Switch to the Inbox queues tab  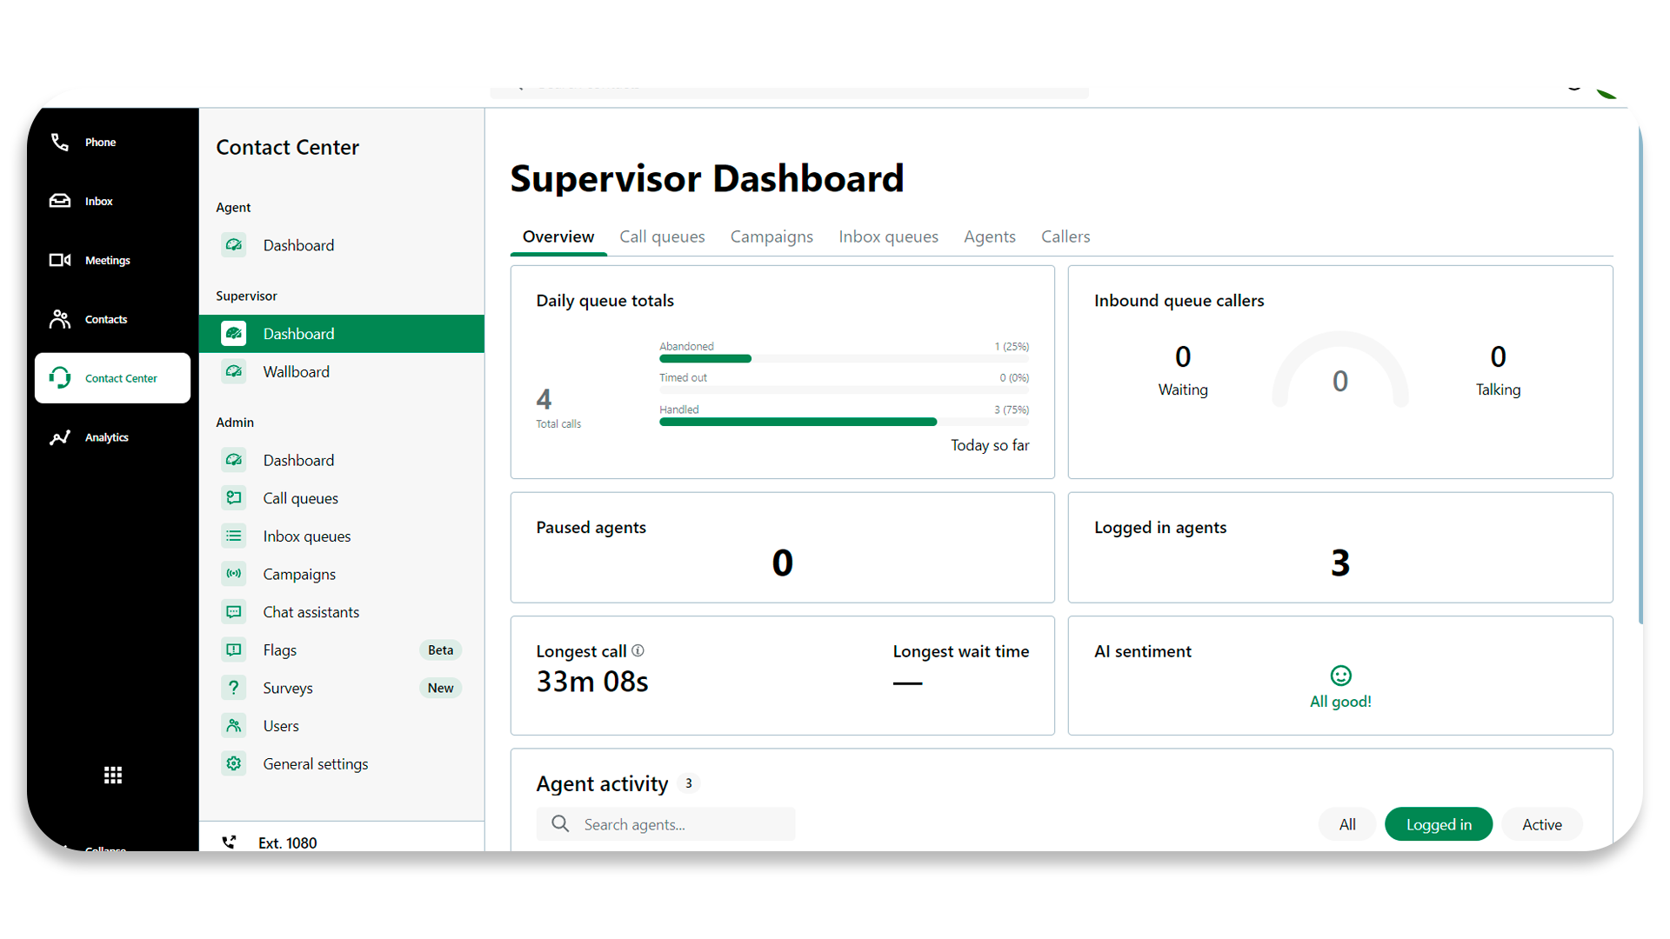[x=888, y=236]
